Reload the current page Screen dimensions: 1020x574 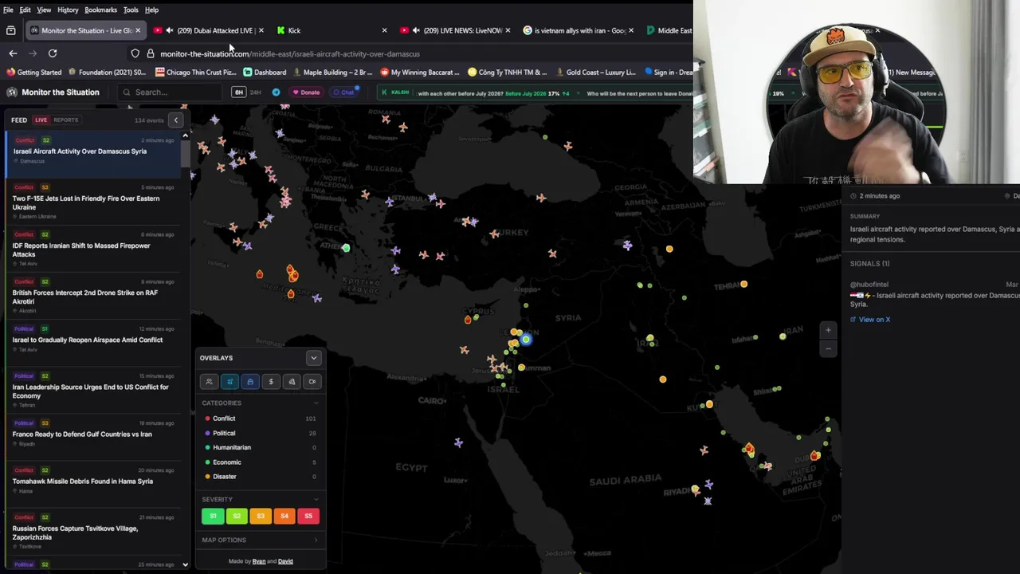tap(53, 53)
